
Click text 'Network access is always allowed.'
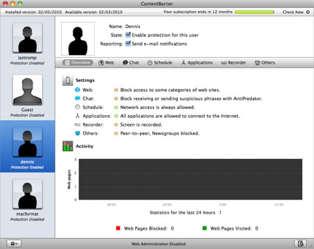coord(158,107)
